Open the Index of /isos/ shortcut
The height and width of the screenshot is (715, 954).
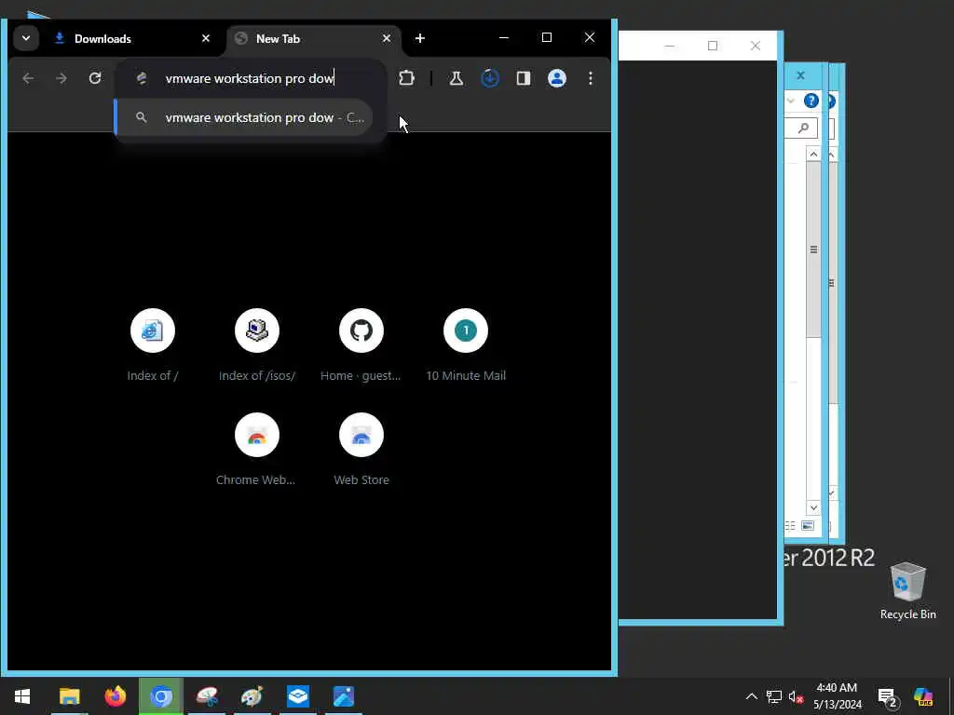coord(257,344)
